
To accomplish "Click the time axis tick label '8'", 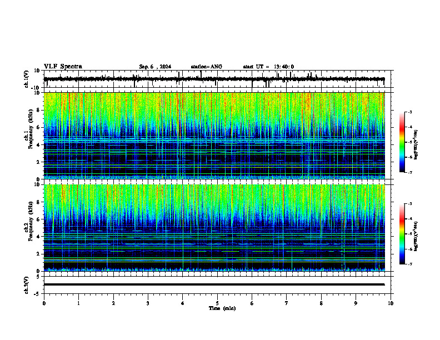I will (x=321, y=303).
